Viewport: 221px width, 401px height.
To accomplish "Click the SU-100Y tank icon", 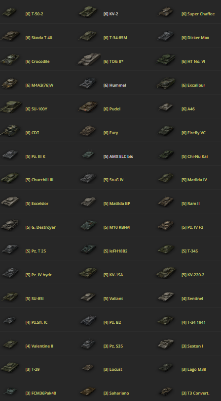I will [x=11, y=106].
